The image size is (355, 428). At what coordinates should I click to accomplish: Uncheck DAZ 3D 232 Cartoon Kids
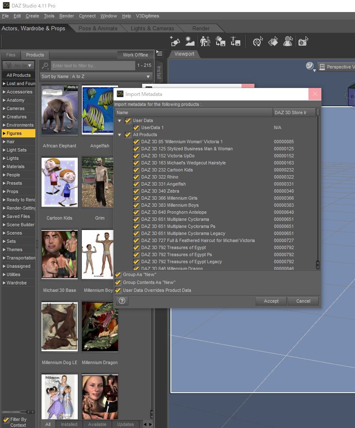tap(136, 170)
